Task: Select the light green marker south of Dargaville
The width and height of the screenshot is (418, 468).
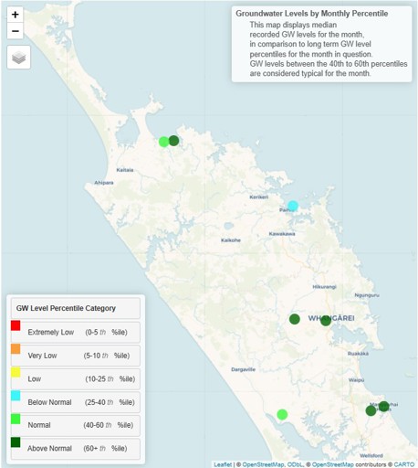Action: [282, 414]
